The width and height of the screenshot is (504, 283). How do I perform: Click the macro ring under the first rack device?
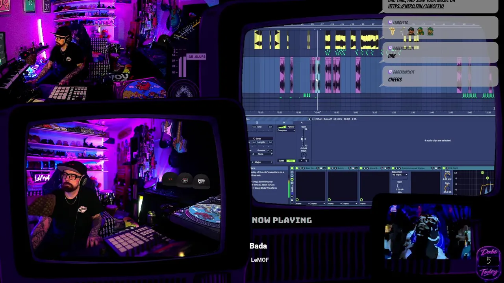click(297, 200)
